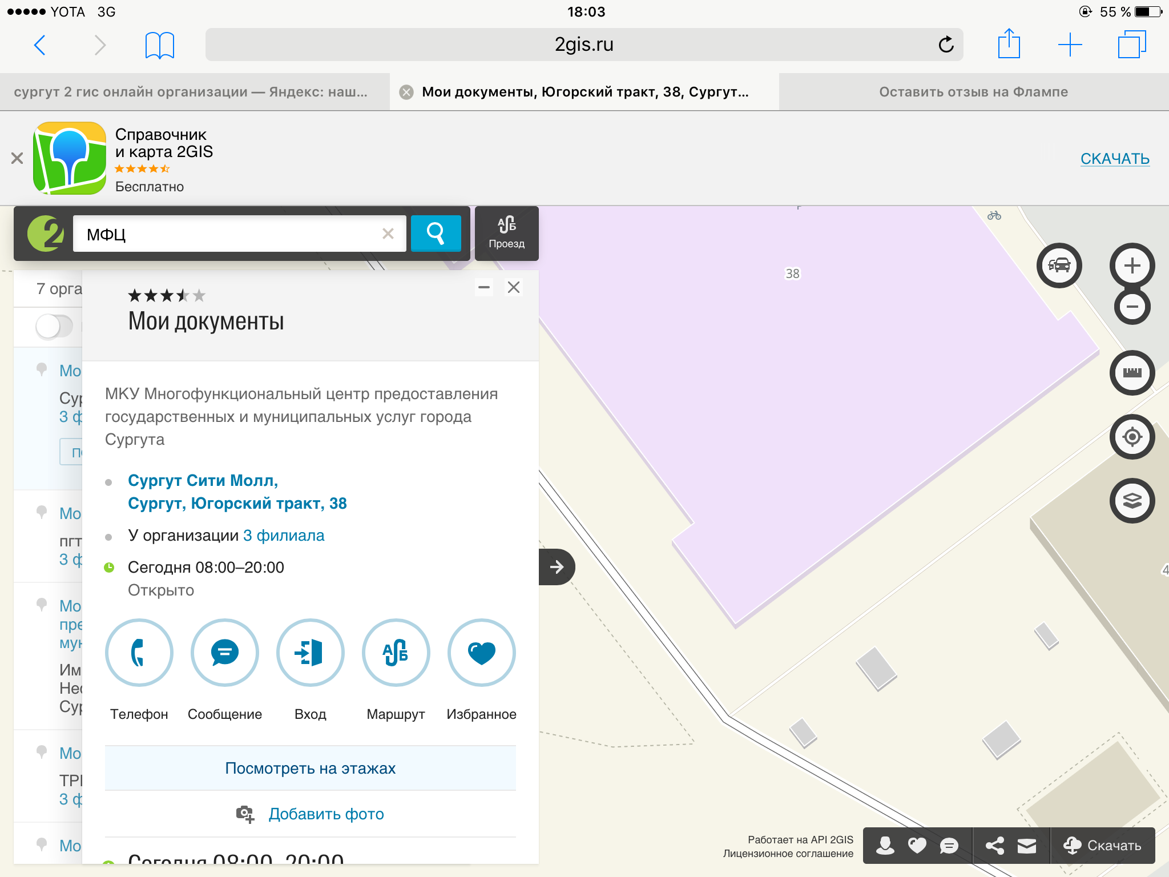Screen dimensions: 1169x877
Task: Click the bicycle icon on map
Action: 994,215
